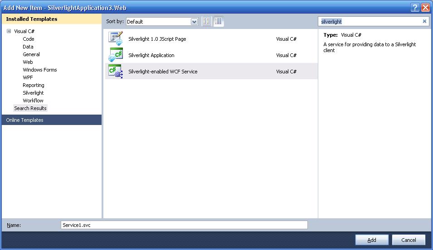This screenshot has height=250, width=433.
Task: Click the Cancel button
Action: (409, 240)
